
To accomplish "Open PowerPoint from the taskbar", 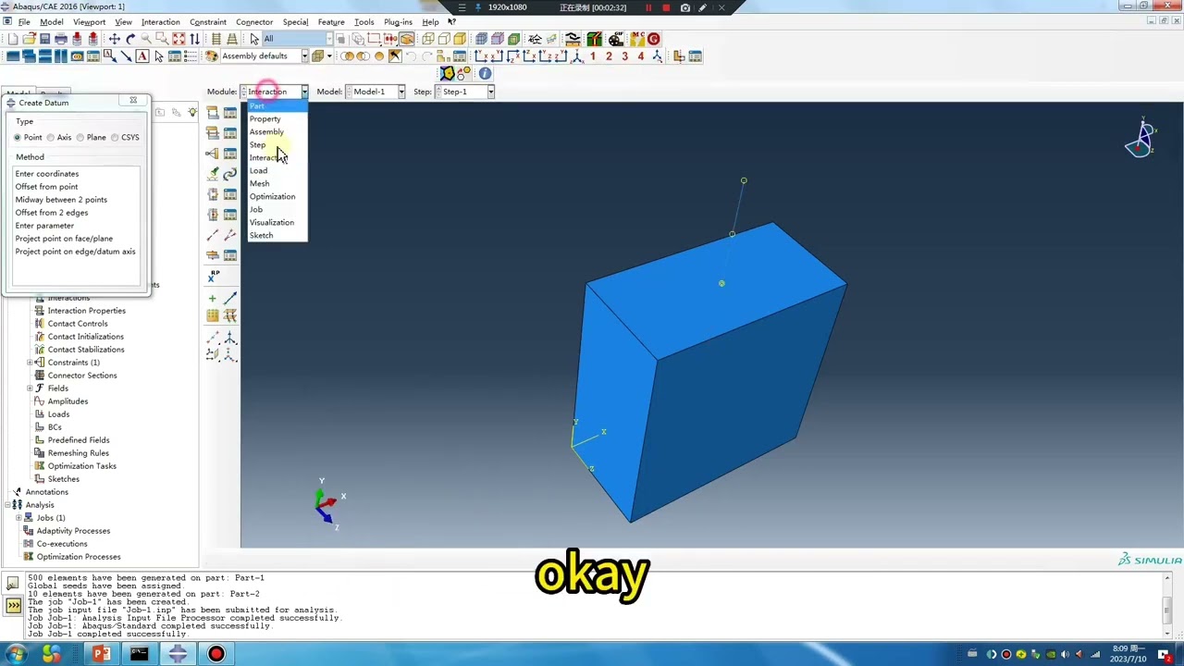I will click(x=101, y=654).
